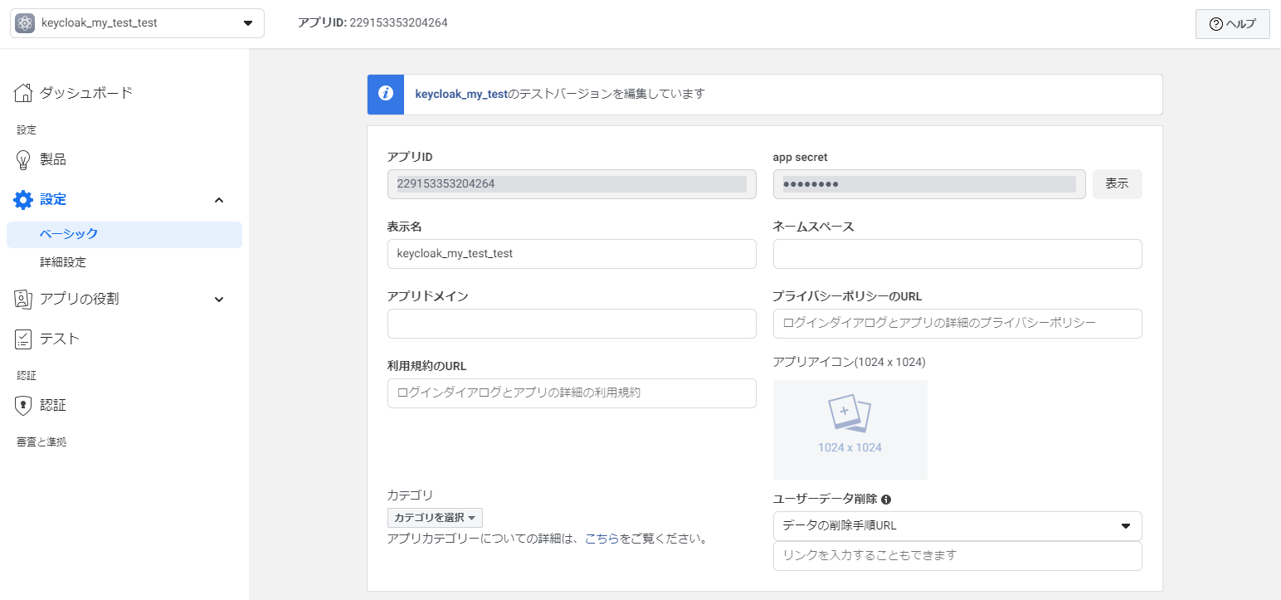
Task: Click the info icon beside ユーザーデータ削除
Action: (x=886, y=499)
